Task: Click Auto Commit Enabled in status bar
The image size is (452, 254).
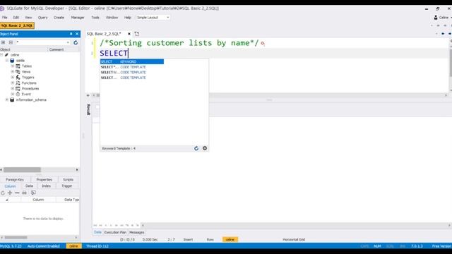Action: click(x=44, y=246)
